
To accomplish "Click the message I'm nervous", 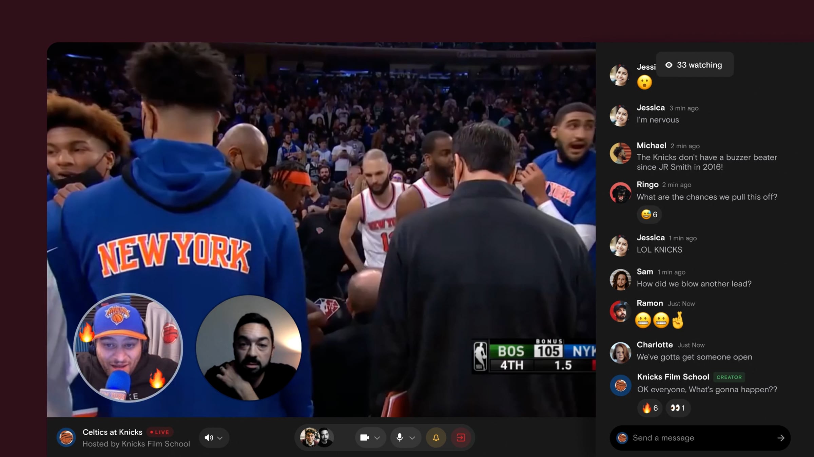I will coord(658,120).
